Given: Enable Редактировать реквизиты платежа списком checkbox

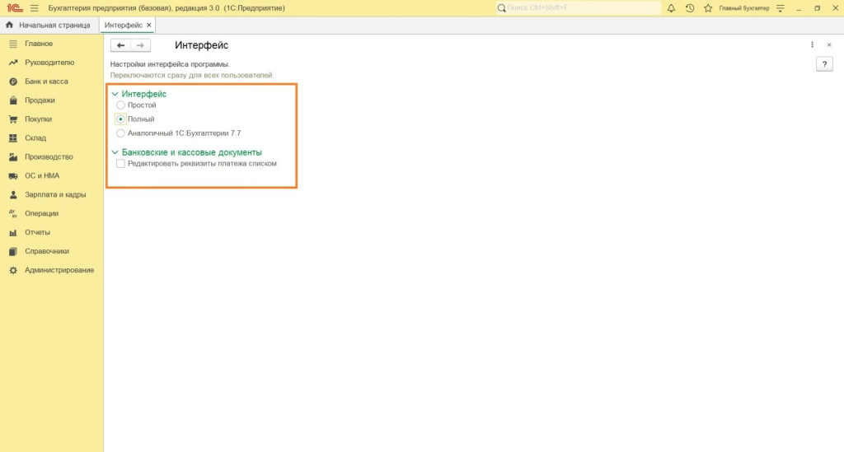Looking at the screenshot, I should point(121,163).
